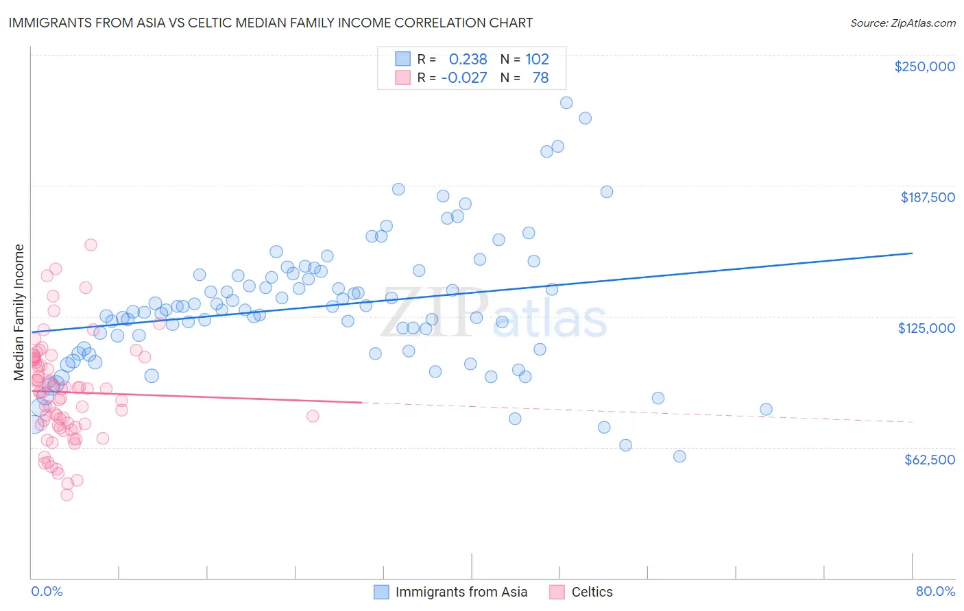Click the 0.0% x-axis label
The height and width of the screenshot is (611, 964).
[47, 591]
